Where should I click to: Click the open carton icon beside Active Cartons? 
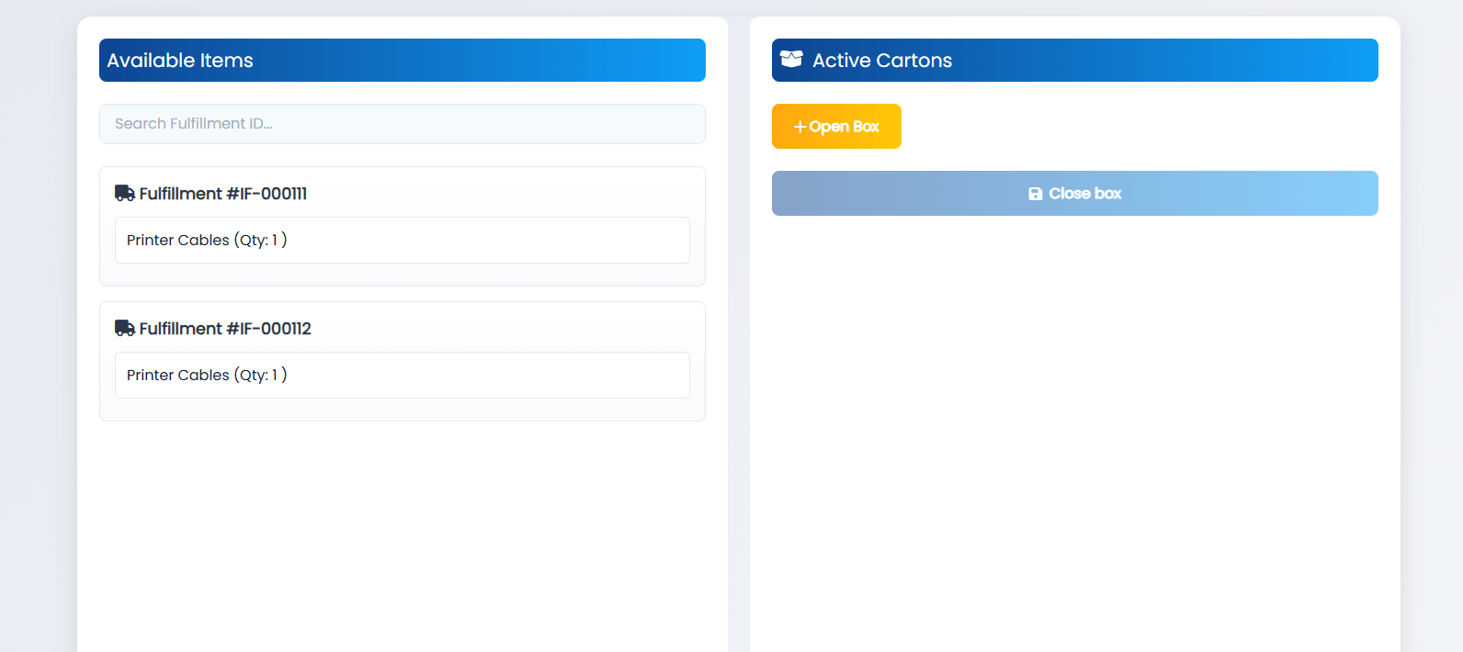tap(791, 60)
